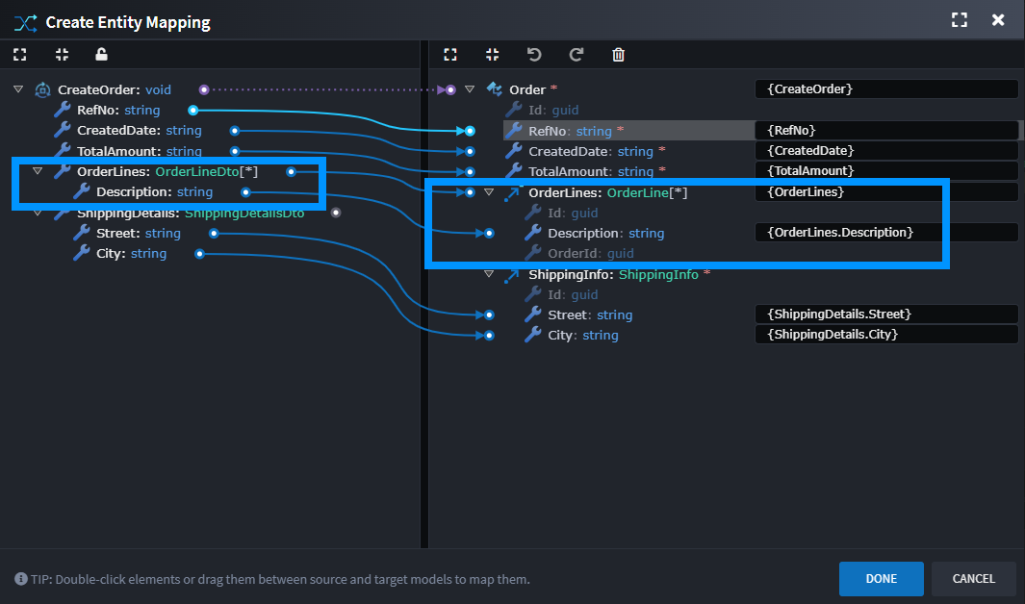Collapse the CreateOrder root node

(17, 88)
